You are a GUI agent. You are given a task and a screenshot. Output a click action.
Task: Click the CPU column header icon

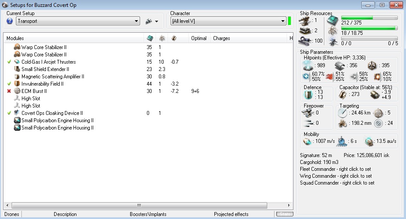click(150, 38)
